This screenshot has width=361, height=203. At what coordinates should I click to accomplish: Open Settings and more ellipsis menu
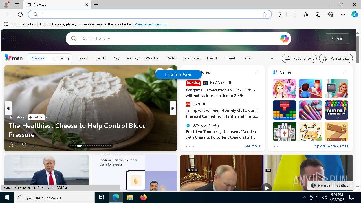click(x=343, y=14)
